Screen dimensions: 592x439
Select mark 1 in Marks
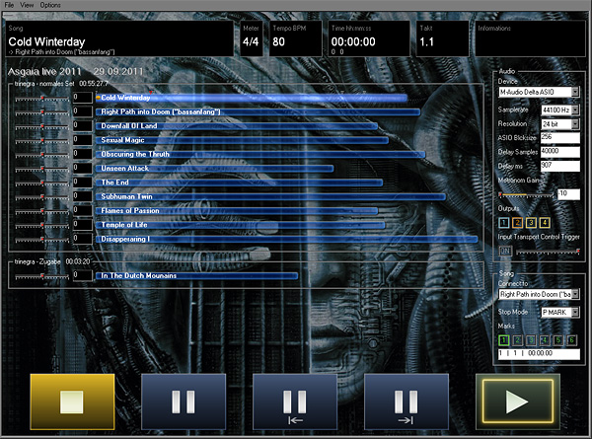pyautogui.click(x=503, y=340)
